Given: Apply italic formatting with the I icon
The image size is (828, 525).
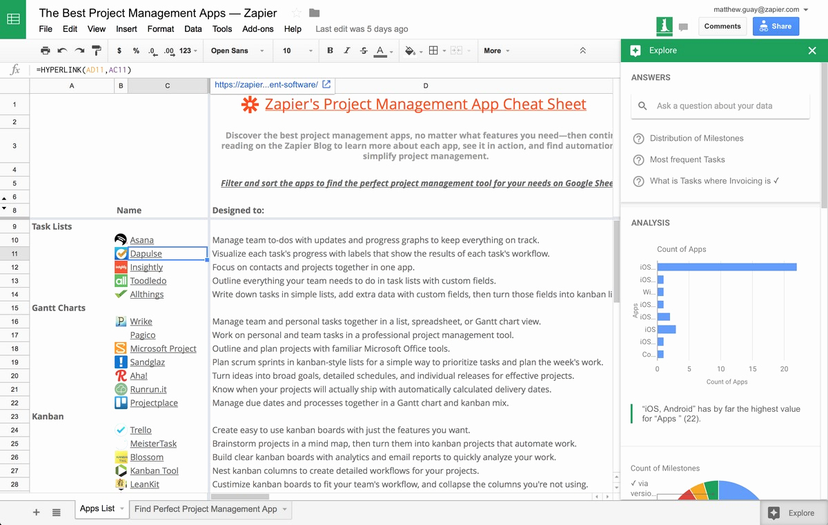Looking at the screenshot, I should click(346, 50).
